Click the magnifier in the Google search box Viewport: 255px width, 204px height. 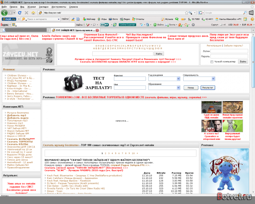[245, 13]
